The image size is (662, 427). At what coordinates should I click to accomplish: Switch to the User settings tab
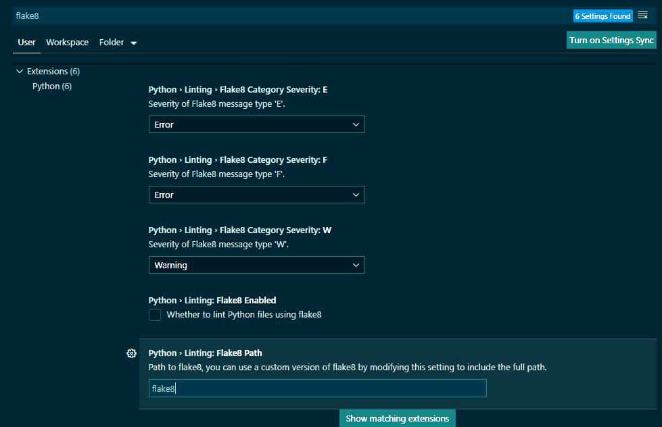coord(26,42)
